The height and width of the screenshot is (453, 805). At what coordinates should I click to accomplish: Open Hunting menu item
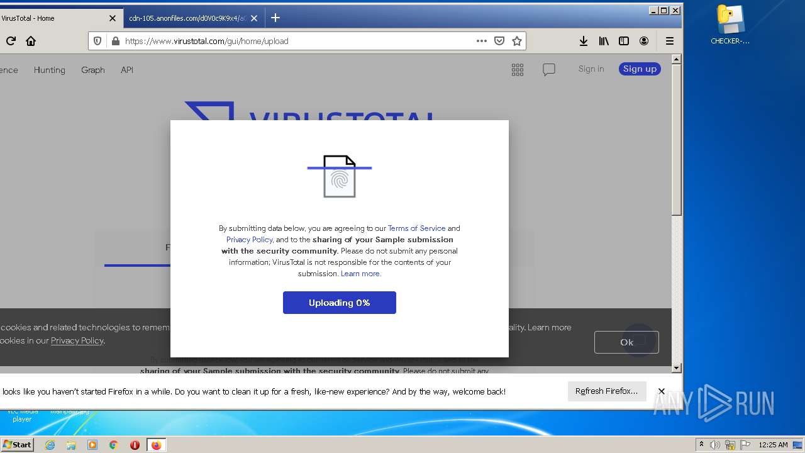coord(50,70)
